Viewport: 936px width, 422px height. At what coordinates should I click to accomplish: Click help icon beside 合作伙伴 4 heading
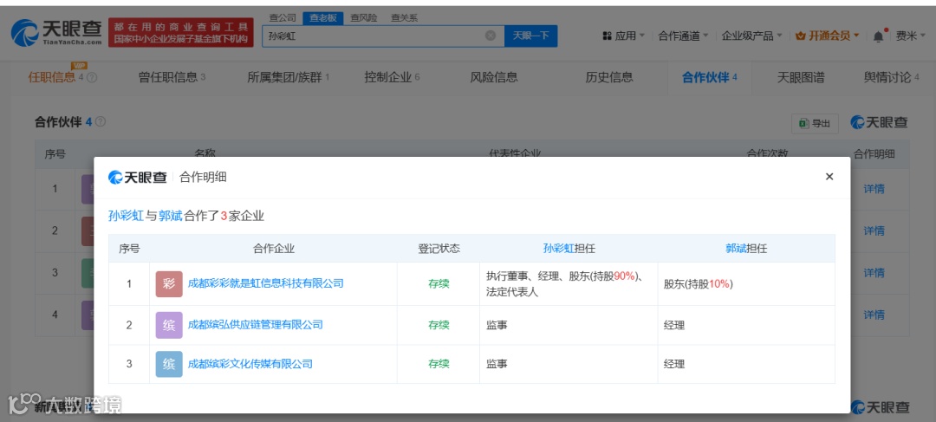(x=101, y=122)
